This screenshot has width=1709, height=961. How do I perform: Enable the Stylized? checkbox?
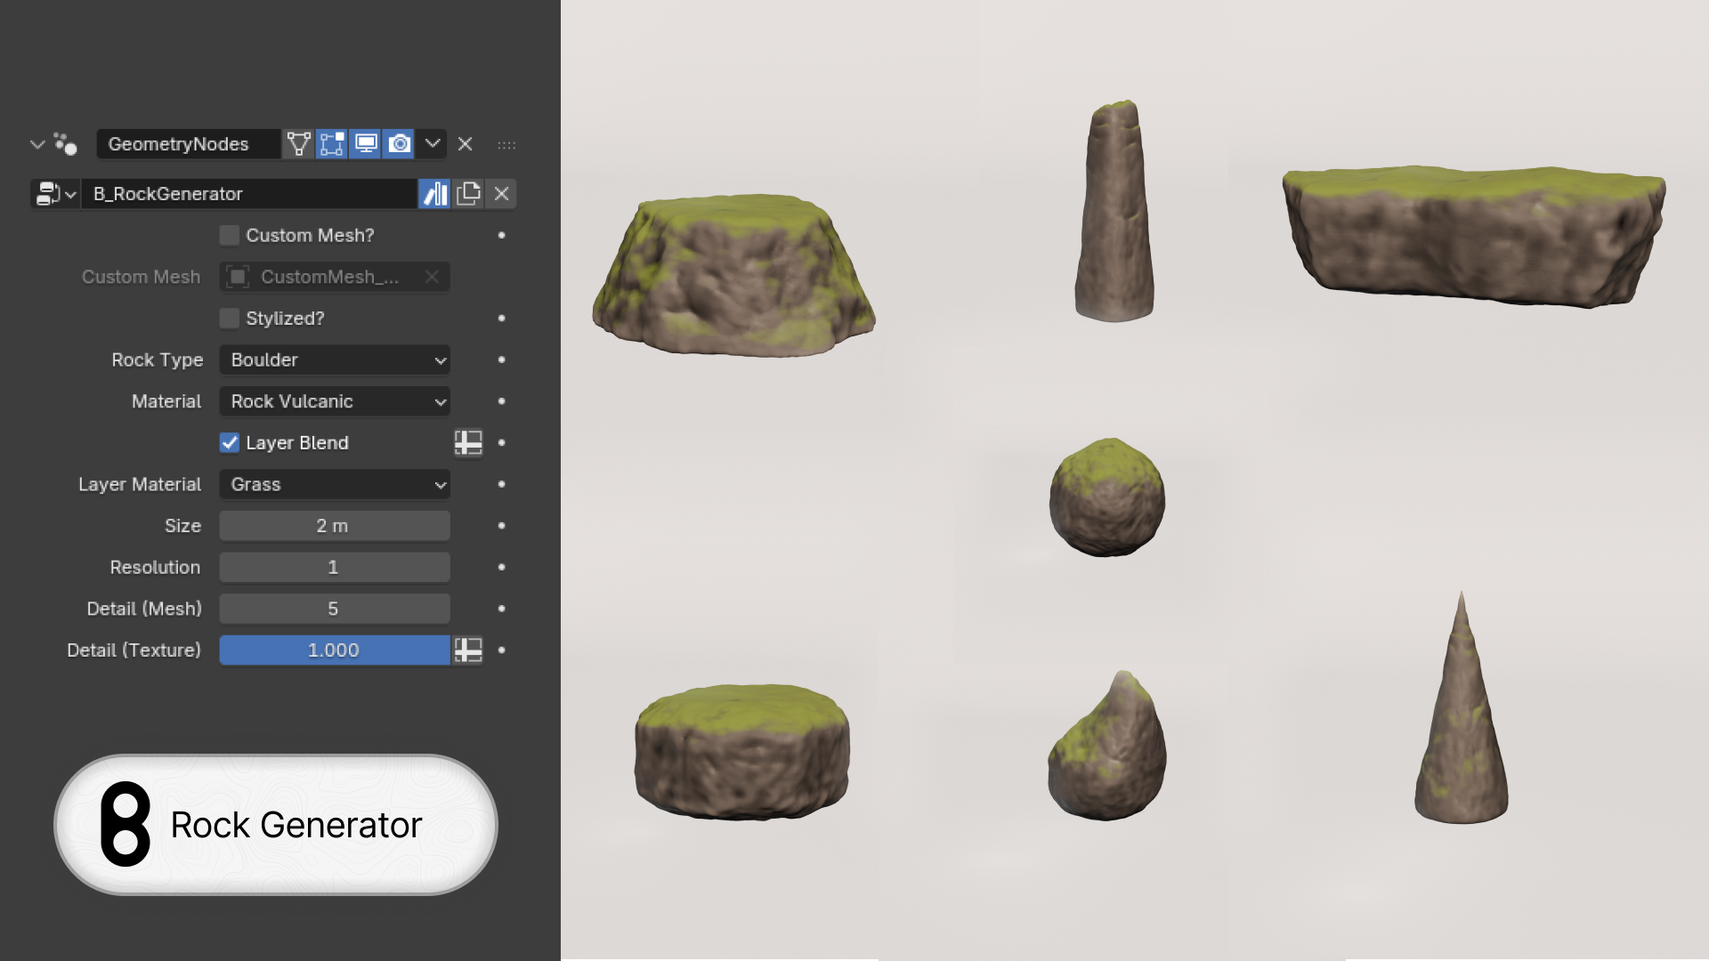click(x=230, y=319)
